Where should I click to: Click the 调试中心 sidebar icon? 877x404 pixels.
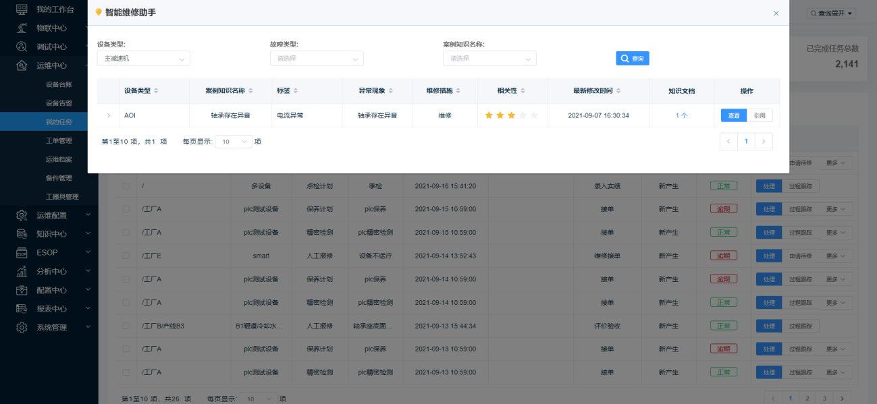tap(22, 47)
